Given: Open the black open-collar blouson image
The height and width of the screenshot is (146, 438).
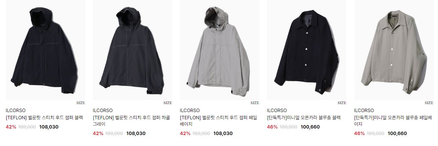Looking at the screenshot, I should click(x=307, y=50).
